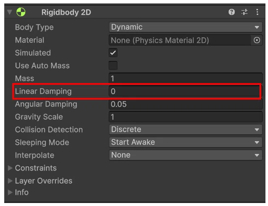Click the Material Physics Material 2D field
Screen dimensions: 268x206
pyautogui.click(x=180, y=40)
